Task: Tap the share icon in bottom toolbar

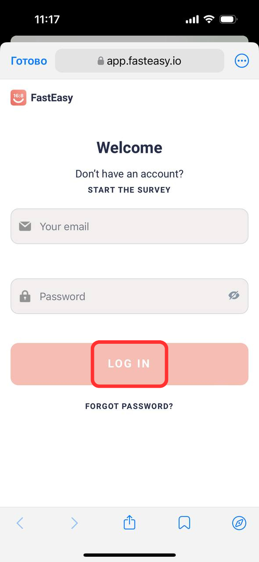Action: 129,522
